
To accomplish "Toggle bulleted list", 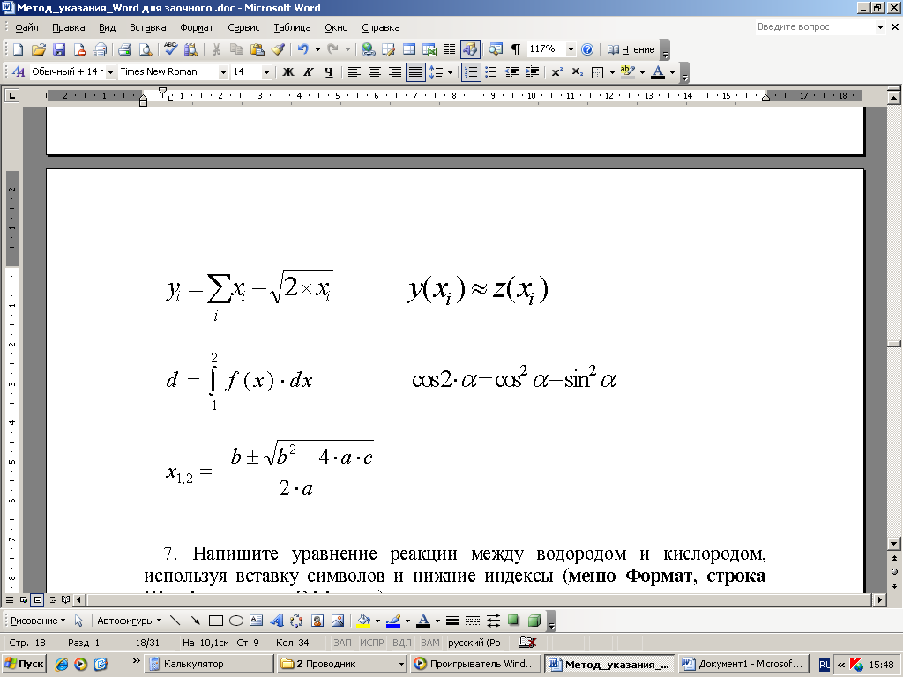I will [491, 72].
